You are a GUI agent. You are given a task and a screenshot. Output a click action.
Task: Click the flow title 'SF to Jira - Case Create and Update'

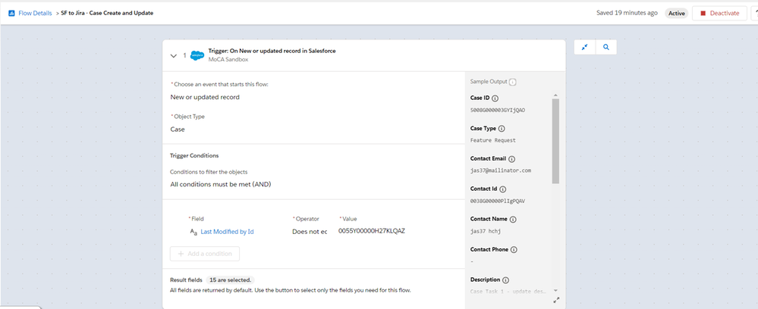(x=107, y=13)
